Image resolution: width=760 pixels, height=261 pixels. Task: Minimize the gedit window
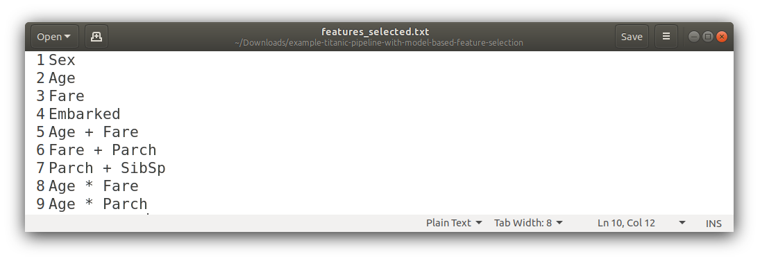click(x=693, y=36)
